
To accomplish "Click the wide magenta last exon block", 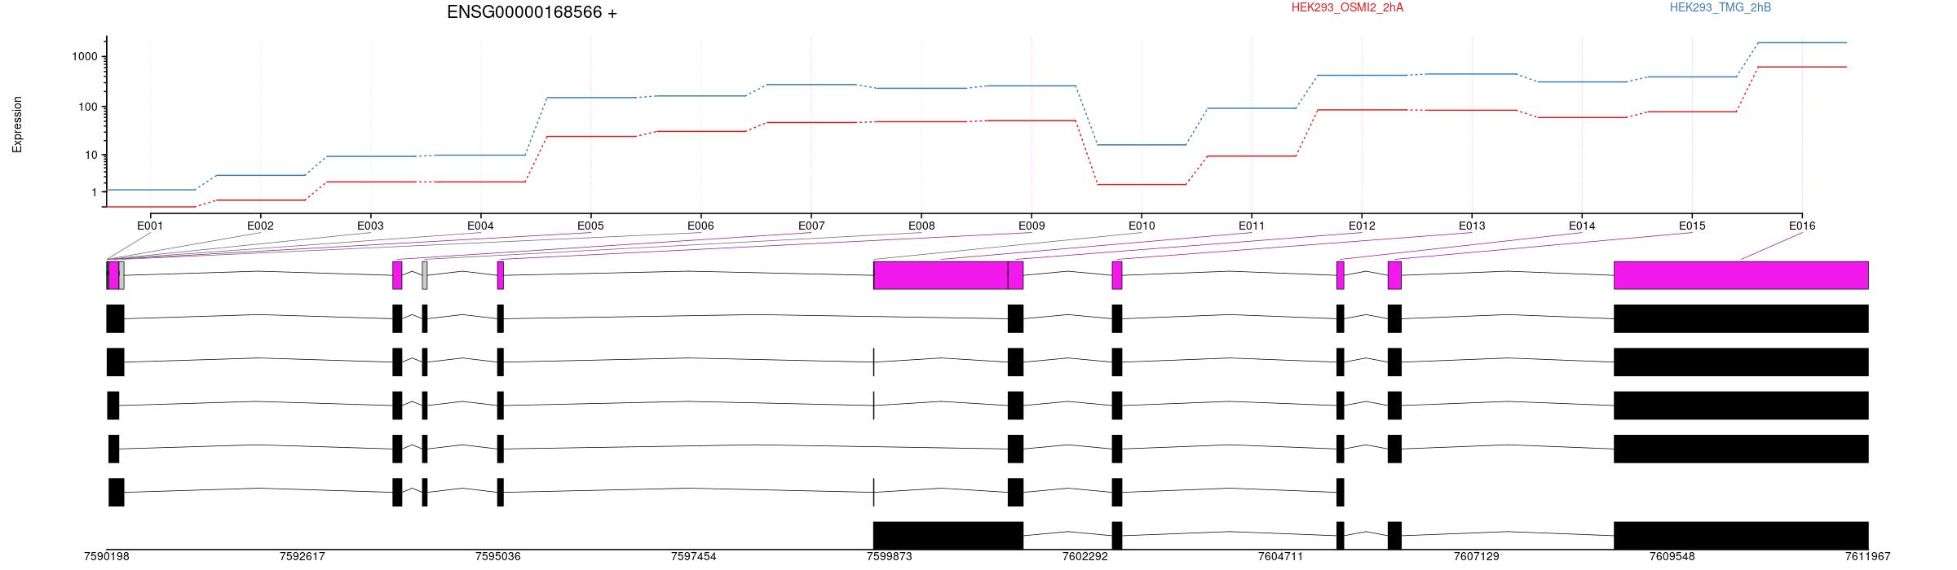I will [1741, 275].
